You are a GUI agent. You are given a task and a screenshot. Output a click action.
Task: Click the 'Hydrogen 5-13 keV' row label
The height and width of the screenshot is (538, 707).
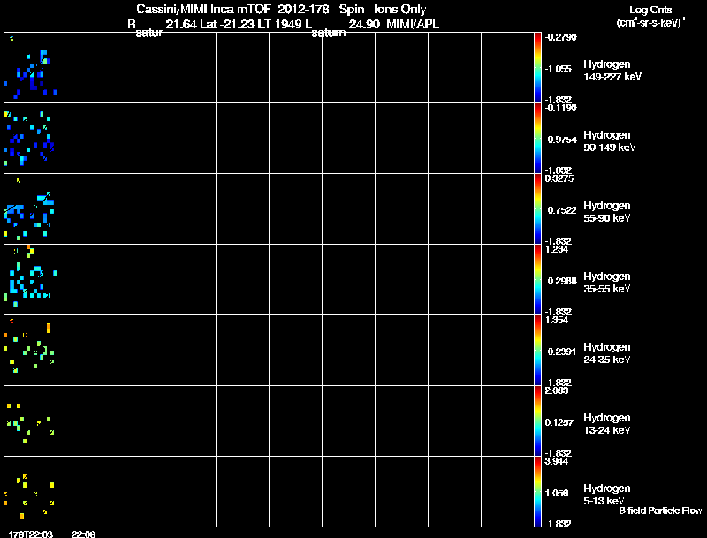pos(607,495)
